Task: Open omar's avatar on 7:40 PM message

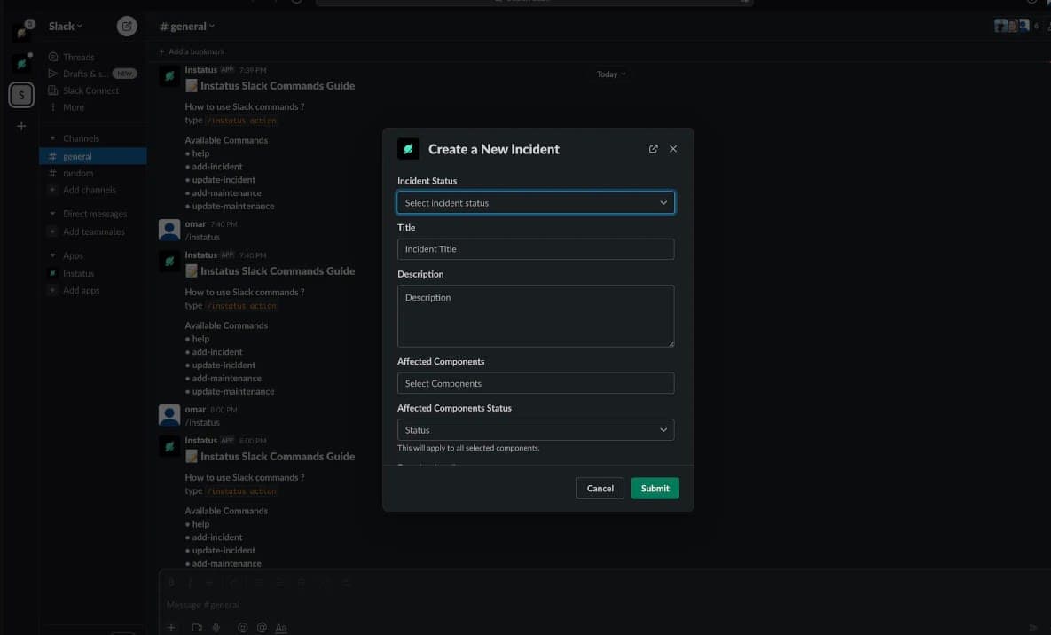Action: [169, 230]
